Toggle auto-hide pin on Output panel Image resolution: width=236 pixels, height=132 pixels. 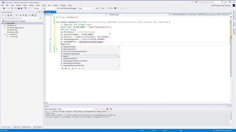click(x=229, y=106)
